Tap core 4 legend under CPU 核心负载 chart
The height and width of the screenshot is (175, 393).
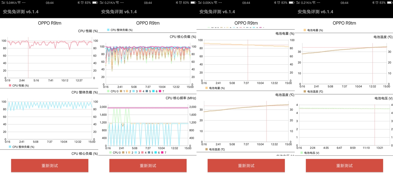click(141, 91)
